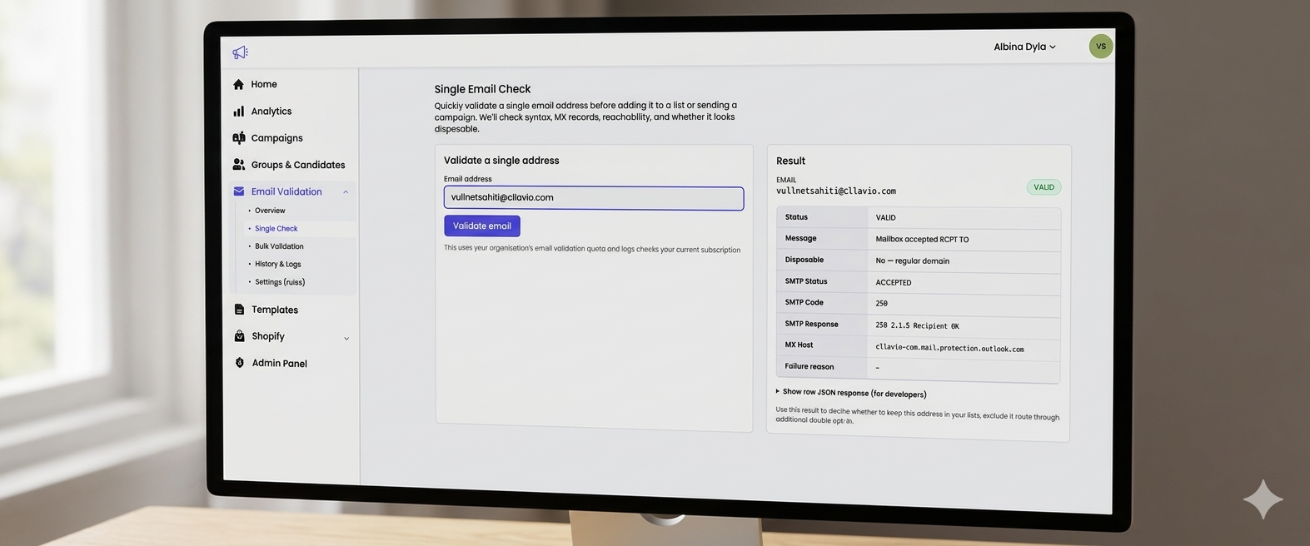
Task: Click the Admin Panel shield icon
Action: tap(240, 363)
